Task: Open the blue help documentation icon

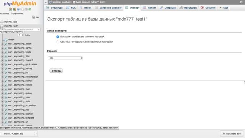Action: [18, 9]
